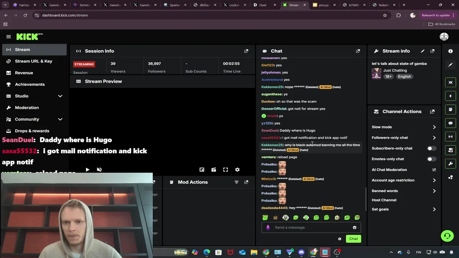This screenshot has height=258, width=459.
Task: Click the Just Chatting category
Action: [x=395, y=71]
